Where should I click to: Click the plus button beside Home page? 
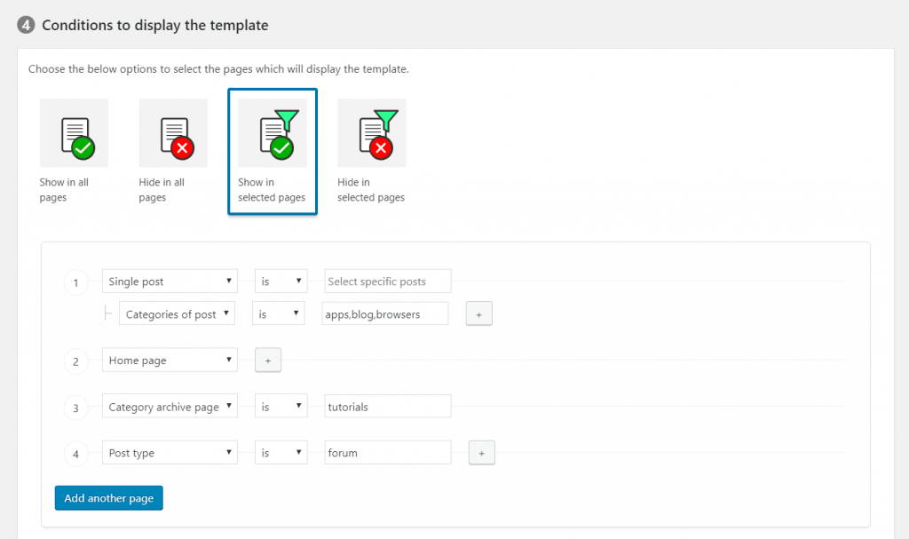[x=268, y=360]
